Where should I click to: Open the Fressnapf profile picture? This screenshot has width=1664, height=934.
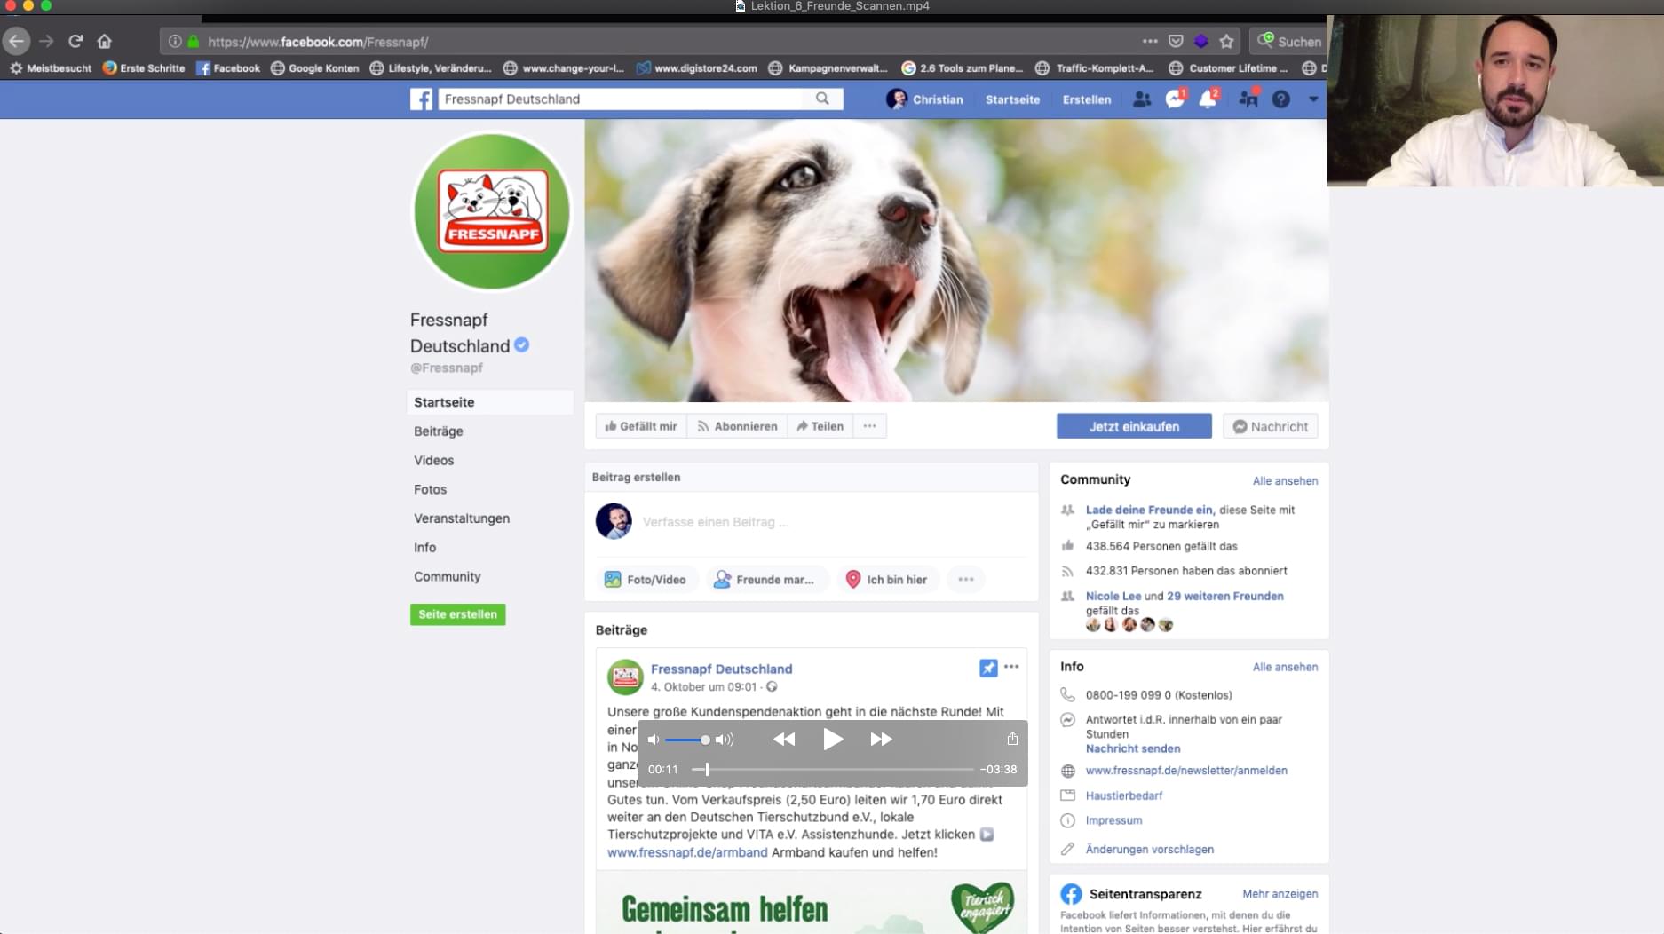click(492, 211)
